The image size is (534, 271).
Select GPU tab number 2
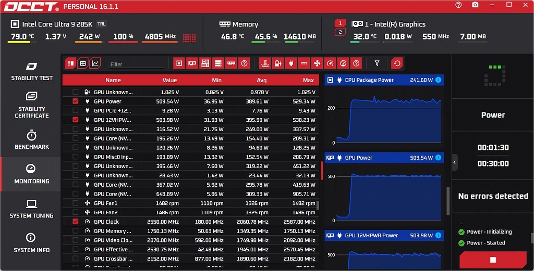pos(340,32)
